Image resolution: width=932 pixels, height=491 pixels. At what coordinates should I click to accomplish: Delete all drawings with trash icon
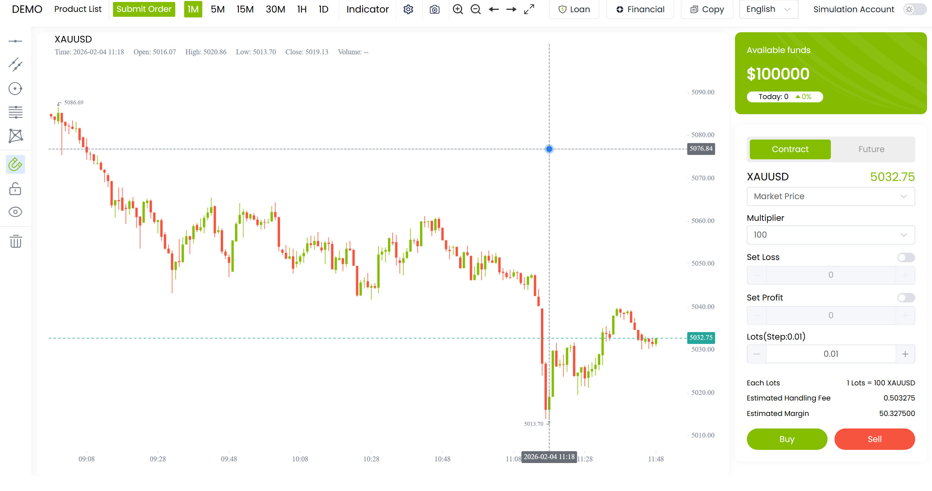click(15, 241)
